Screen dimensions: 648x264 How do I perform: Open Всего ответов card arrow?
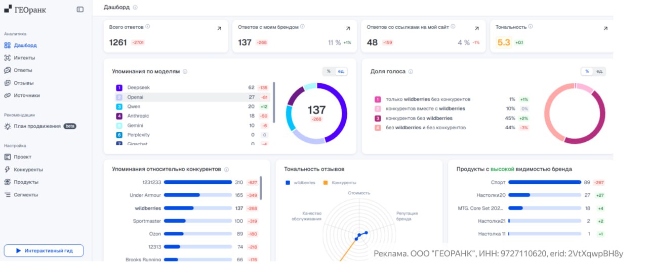(219, 29)
